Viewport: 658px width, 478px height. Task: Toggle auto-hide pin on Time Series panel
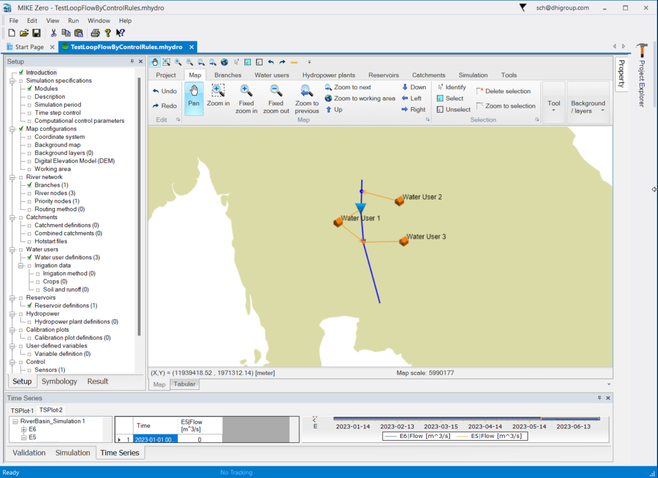pos(599,398)
